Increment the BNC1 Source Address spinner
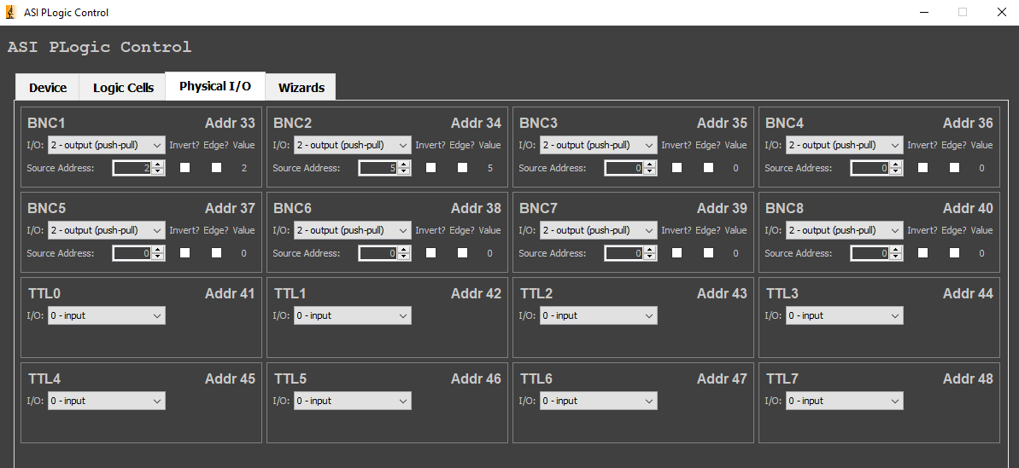 [158, 165]
